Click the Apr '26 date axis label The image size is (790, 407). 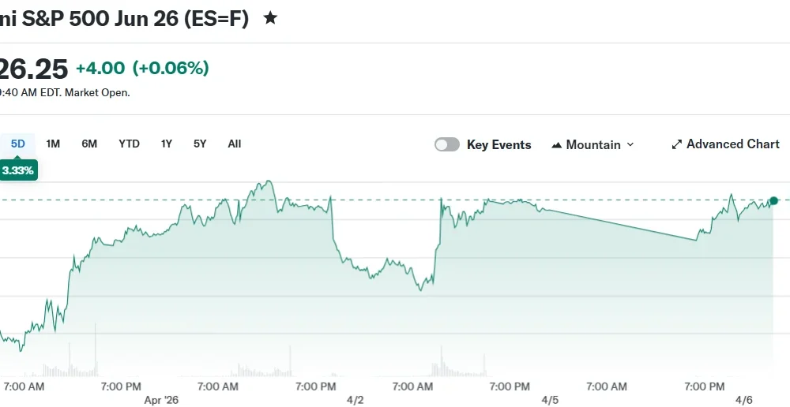(161, 400)
